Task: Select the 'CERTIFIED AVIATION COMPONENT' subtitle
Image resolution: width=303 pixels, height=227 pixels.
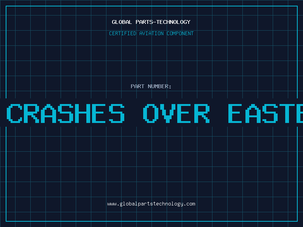Action: (151, 33)
